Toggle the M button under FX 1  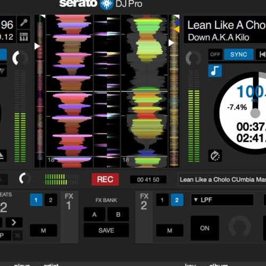click(x=44, y=230)
